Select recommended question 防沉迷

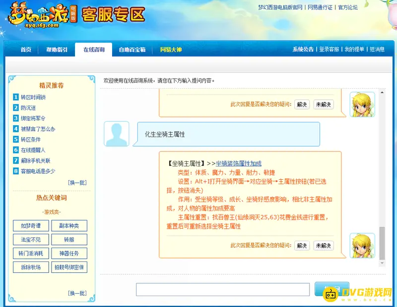[x=28, y=108]
